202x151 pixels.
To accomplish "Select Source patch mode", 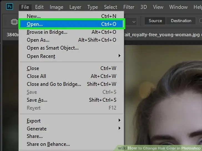I will pyautogui.click(x=155, y=21).
